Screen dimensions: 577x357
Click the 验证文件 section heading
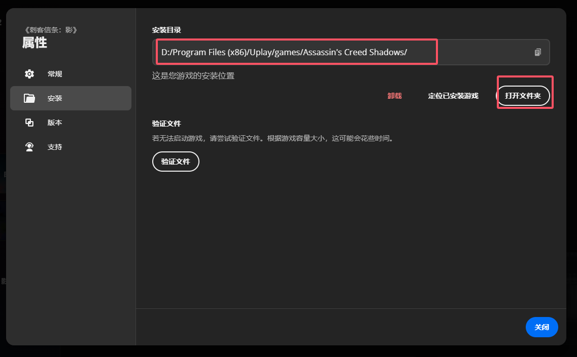coord(166,124)
